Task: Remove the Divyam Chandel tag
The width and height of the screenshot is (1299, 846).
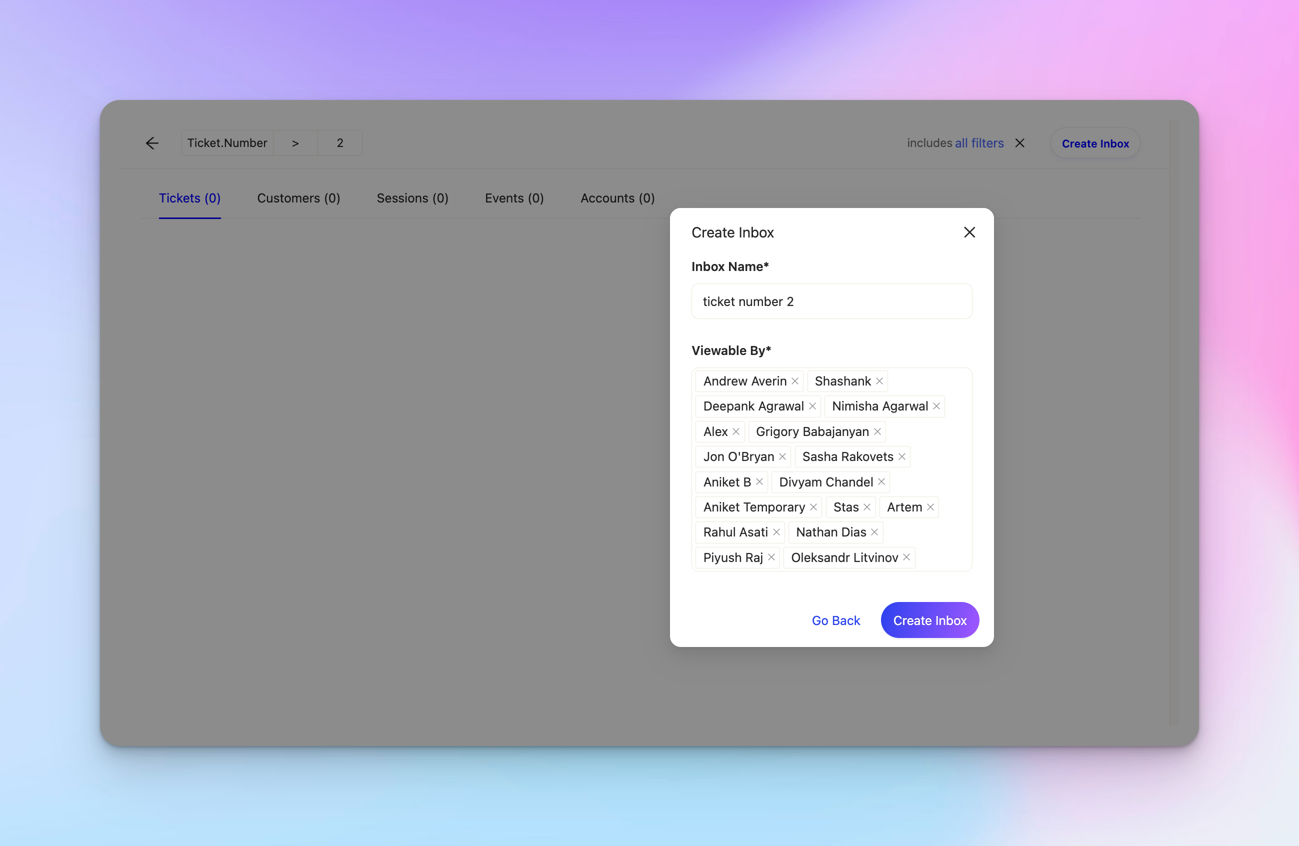Action: click(881, 482)
